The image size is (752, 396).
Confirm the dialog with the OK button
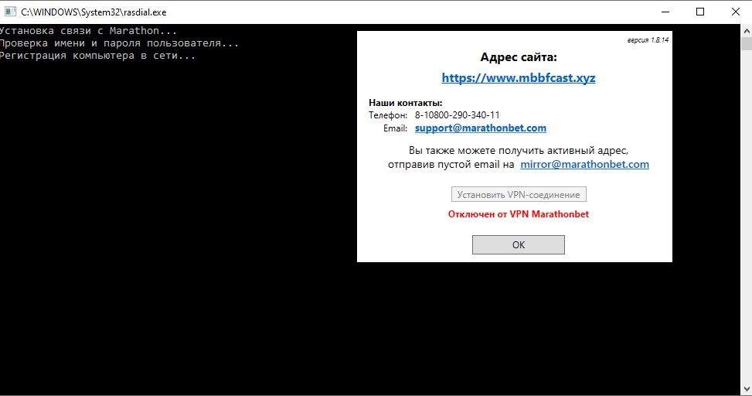coord(519,245)
